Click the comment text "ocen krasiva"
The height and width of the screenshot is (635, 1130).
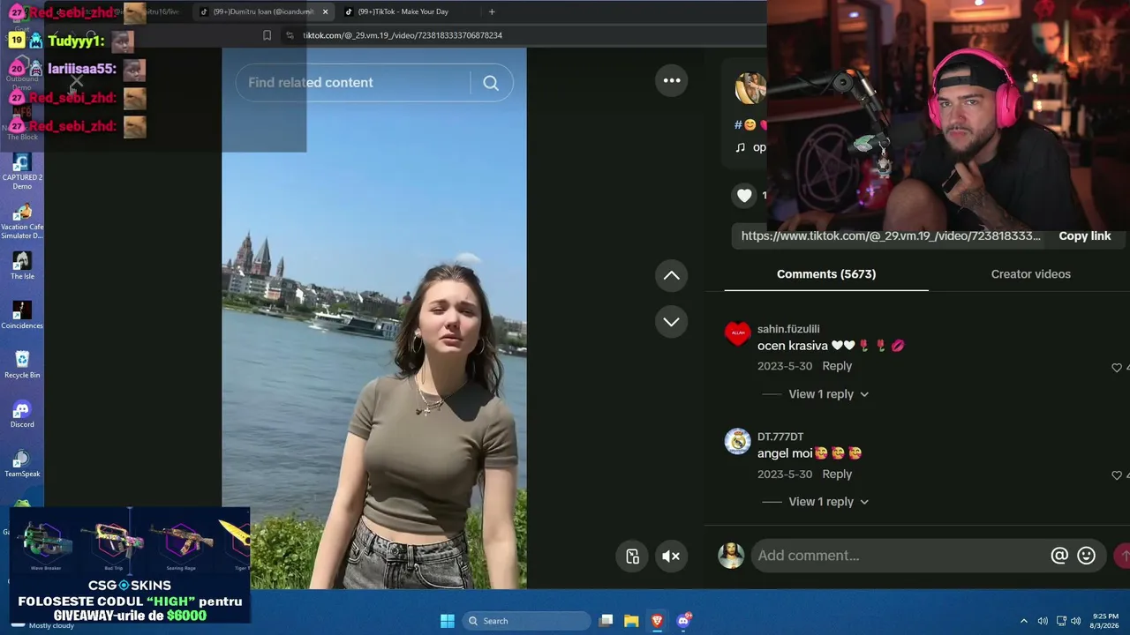click(793, 346)
